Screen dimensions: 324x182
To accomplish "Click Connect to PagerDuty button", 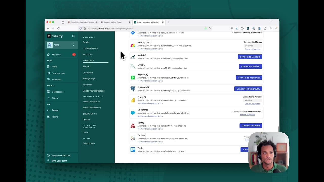I will (249, 78).
